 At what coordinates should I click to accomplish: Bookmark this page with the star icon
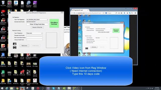119,13
